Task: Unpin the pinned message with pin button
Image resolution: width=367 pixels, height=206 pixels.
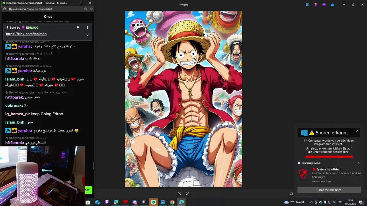Action: (78, 27)
